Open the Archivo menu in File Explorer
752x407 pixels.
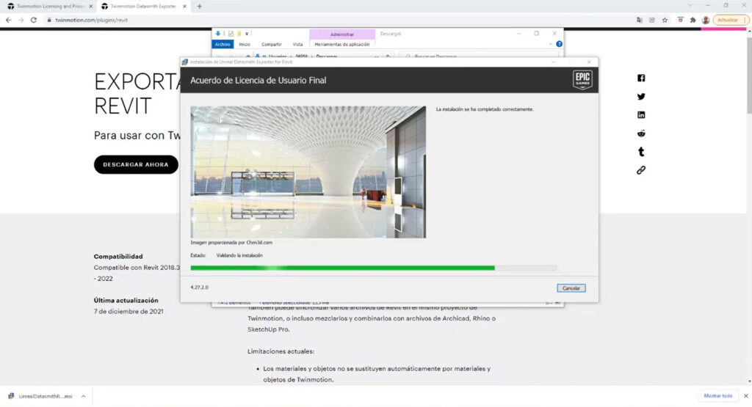(x=223, y=44)
